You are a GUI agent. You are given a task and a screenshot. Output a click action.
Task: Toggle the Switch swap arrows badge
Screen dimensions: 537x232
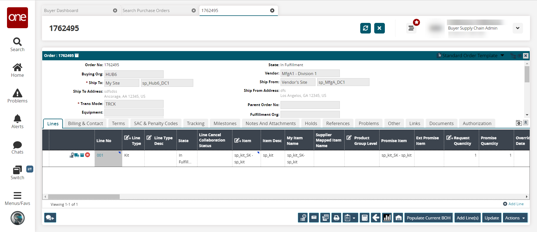pyautogui.click(x=30, y=169)
